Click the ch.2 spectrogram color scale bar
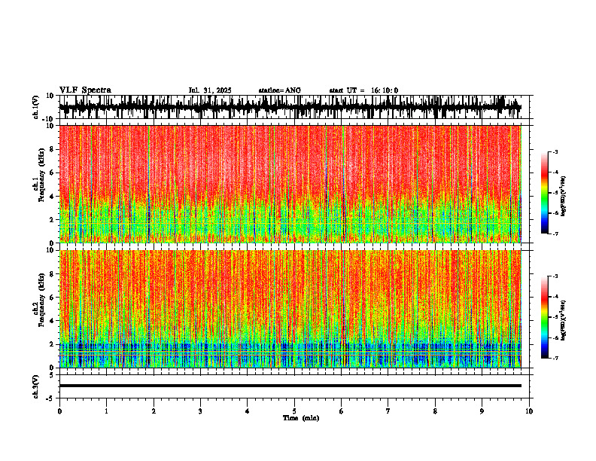This screenshot has height=461, width=596. (x=545, y=317)
